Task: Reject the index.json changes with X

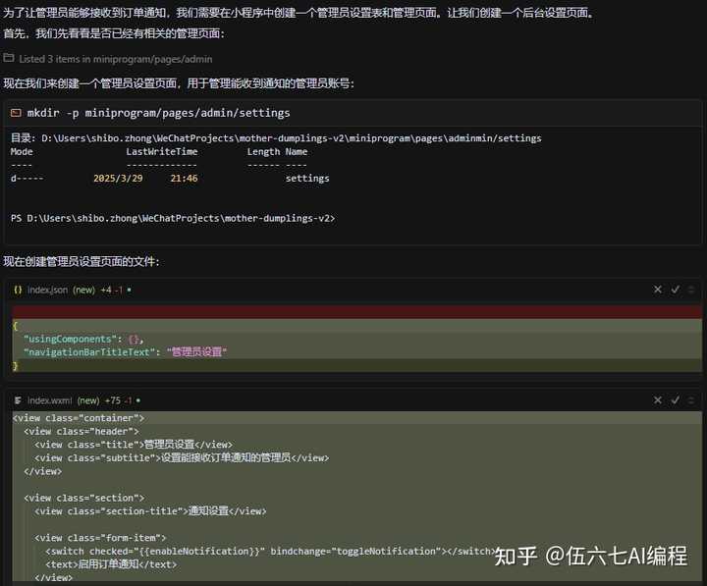Action: (x=658, y=290)
